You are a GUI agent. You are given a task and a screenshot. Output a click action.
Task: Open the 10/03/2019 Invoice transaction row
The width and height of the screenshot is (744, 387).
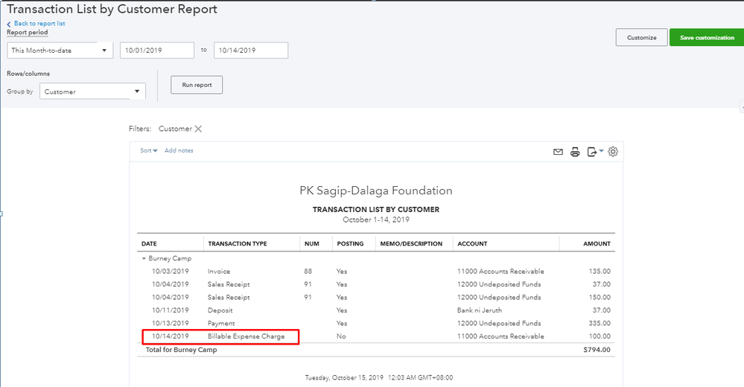point(219,272)
